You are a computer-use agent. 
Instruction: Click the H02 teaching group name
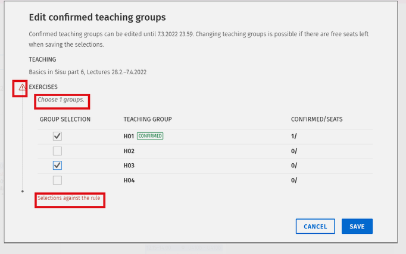coord(129,151)
